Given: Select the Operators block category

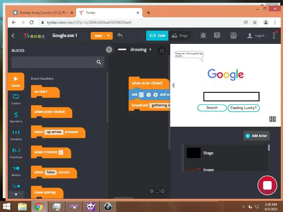Looking at the screenshot, I should (x=16, y=117).
